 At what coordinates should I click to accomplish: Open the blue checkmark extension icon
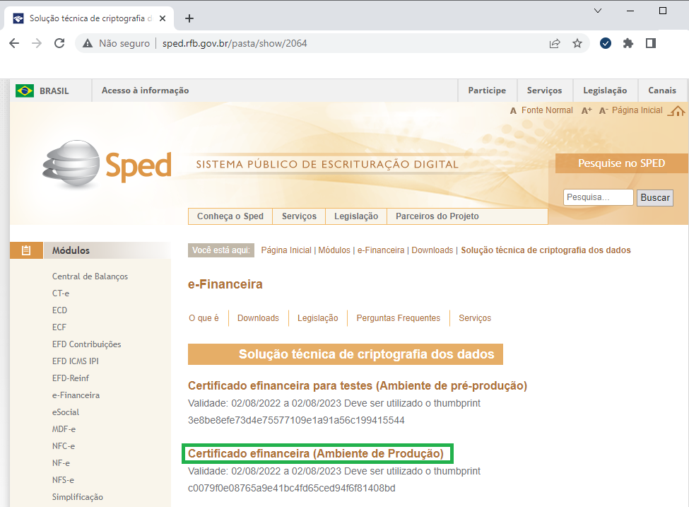click(606, 43)
